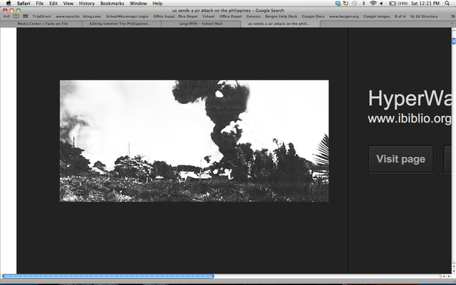
Task: Click the smoke explosion photograph
Action: pos(195,141)
